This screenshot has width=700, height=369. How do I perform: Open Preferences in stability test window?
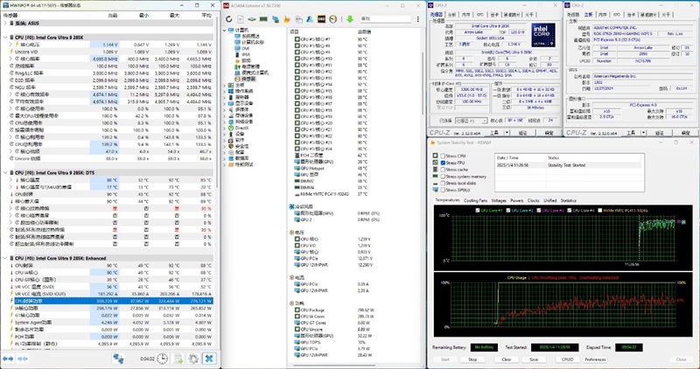[595, 359]
